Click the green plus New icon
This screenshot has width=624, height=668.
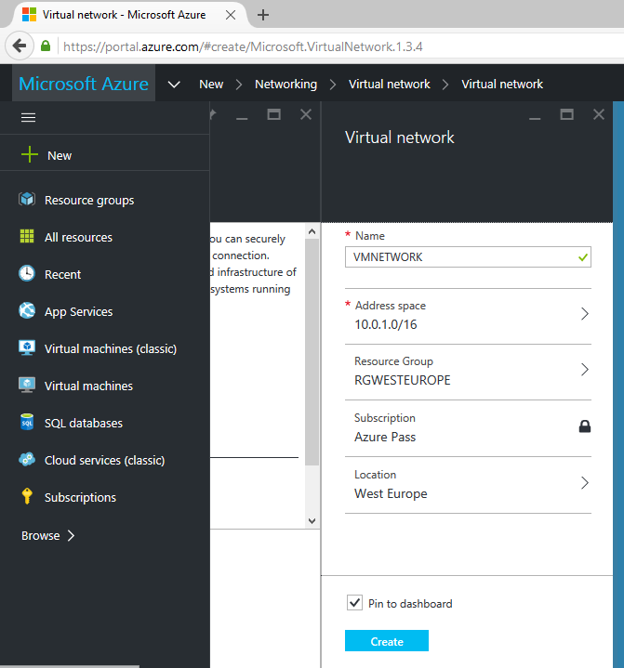(30, 154)
